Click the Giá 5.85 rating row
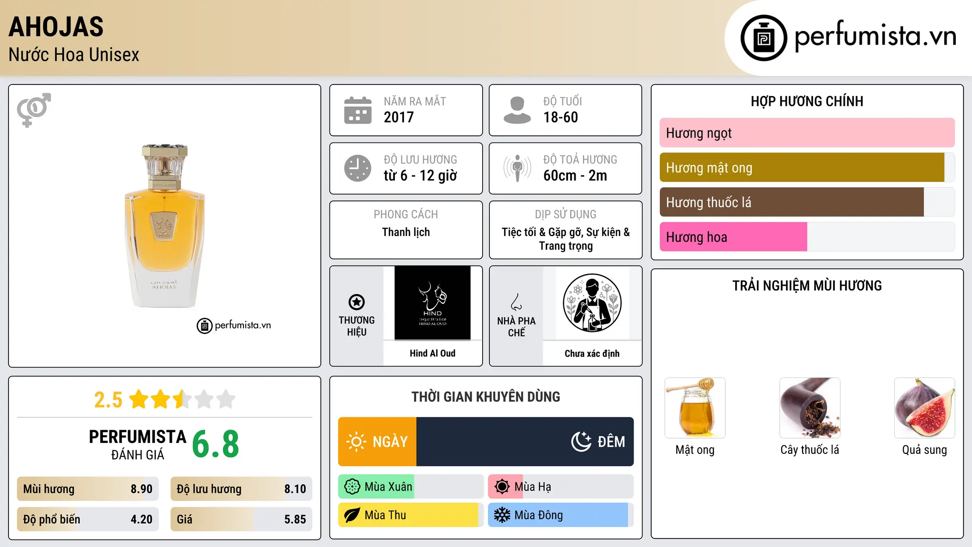Viewport: 972px width, 547px height. pyautogui.click(x=241, y=519)
